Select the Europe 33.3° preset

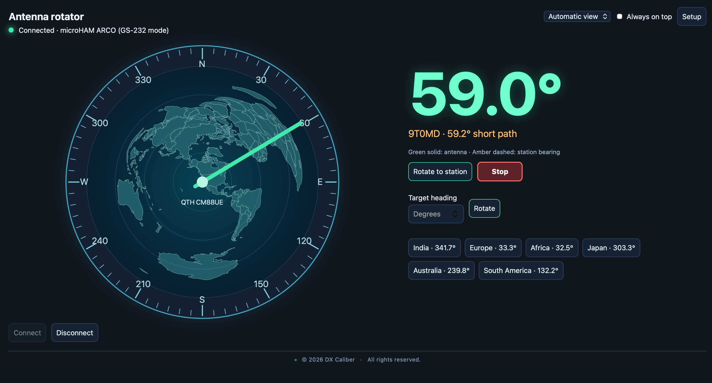point(493,248)
